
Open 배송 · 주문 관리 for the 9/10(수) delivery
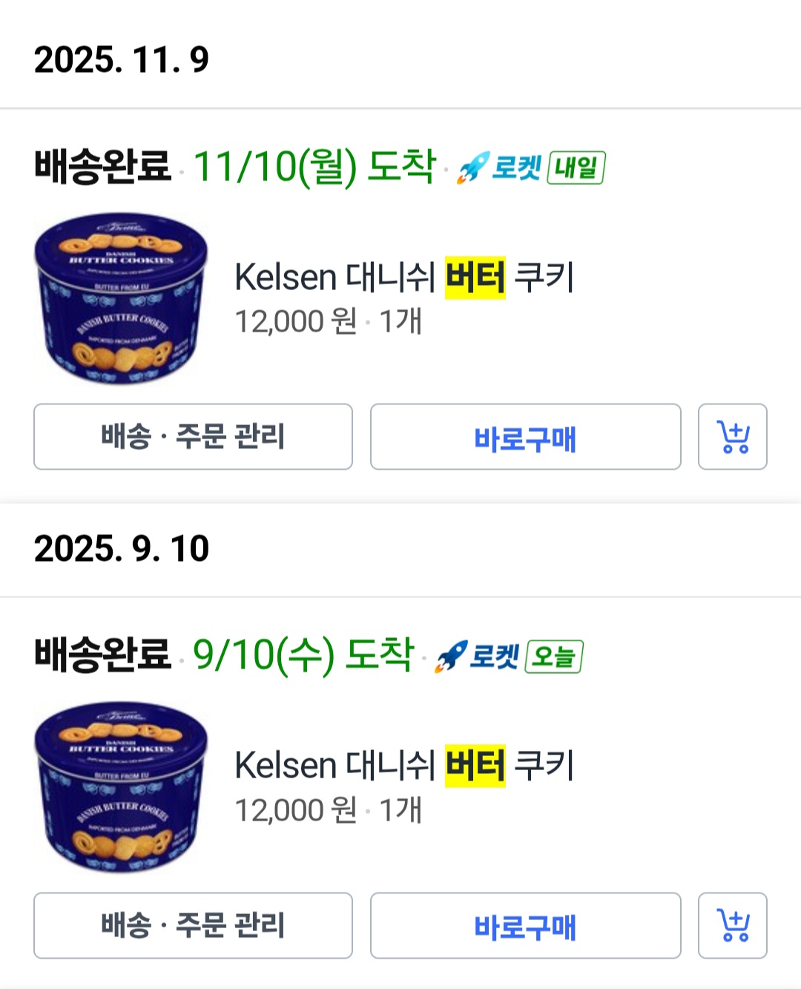pos(193,925)
